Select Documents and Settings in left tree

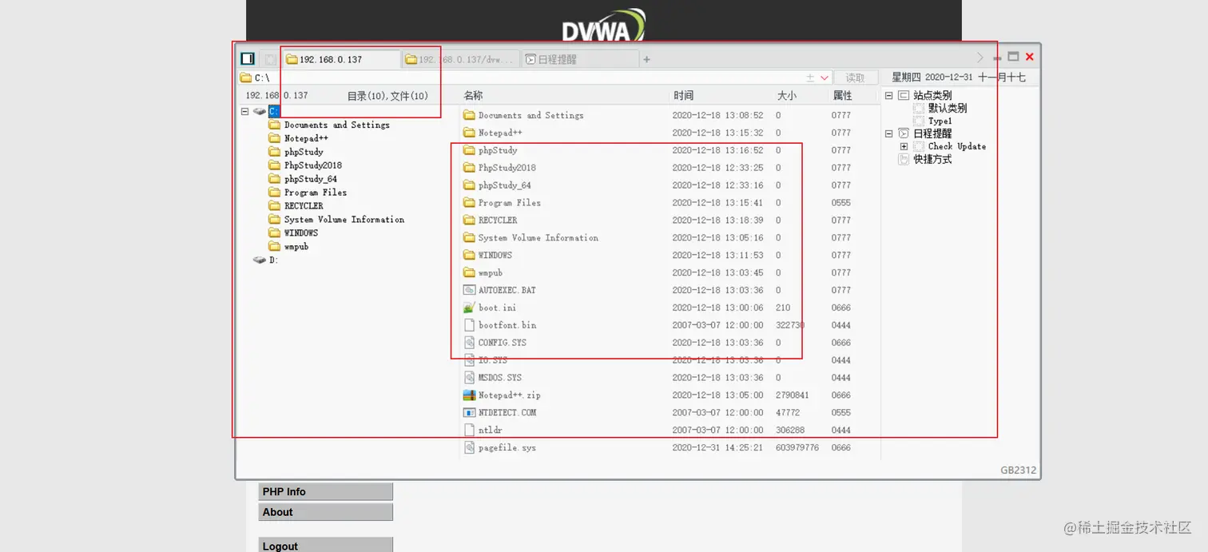(337, 125)
